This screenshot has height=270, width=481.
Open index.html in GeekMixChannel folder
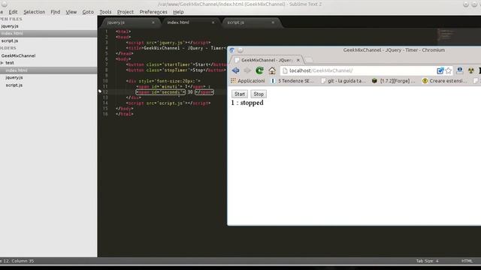[x=48, y=70]
